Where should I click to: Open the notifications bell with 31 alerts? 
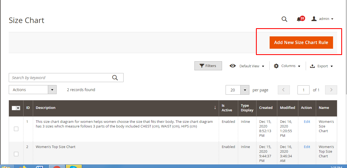pos(299,19)
